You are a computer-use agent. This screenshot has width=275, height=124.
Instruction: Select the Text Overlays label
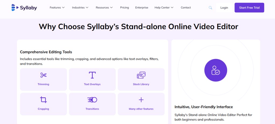point(92,84)
